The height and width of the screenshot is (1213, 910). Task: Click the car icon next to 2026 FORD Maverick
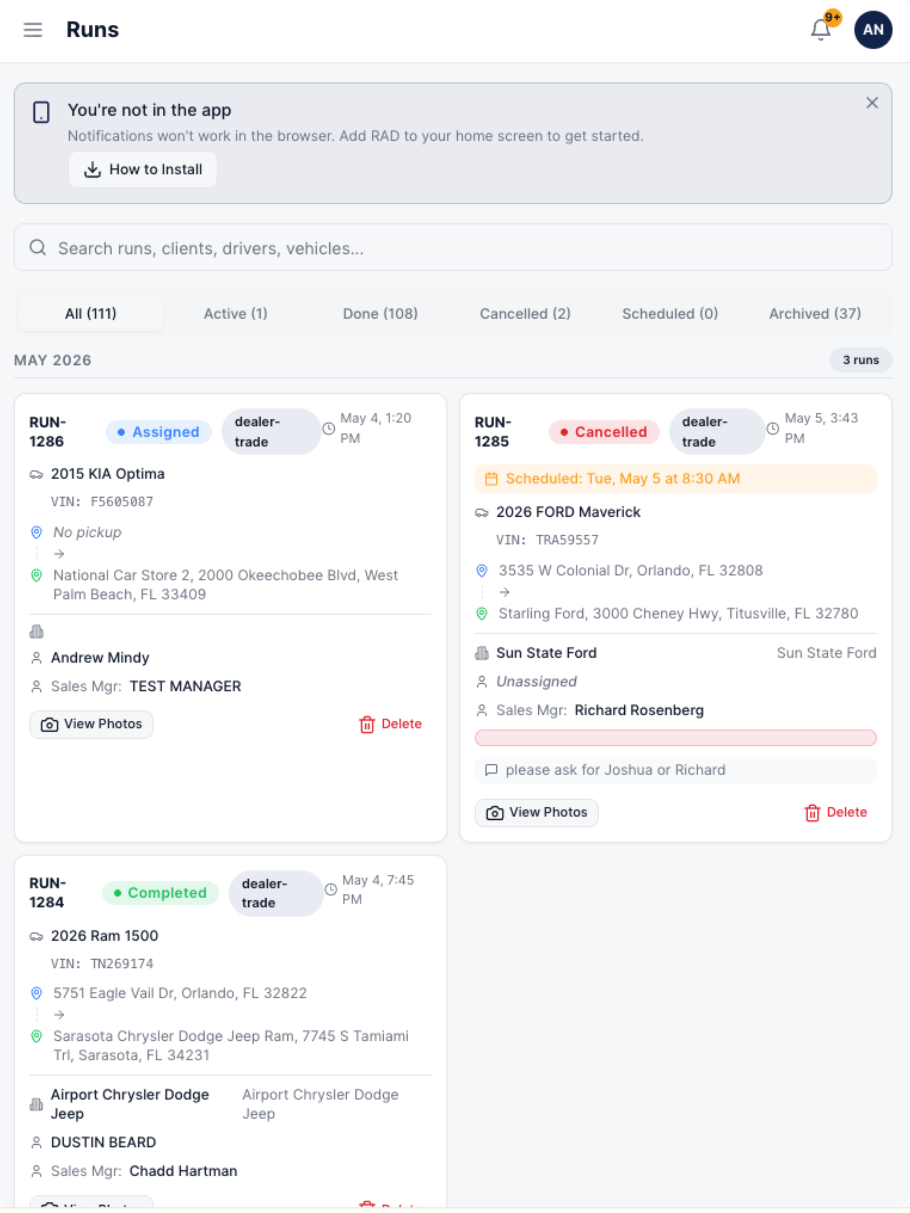tap(481, 513)
